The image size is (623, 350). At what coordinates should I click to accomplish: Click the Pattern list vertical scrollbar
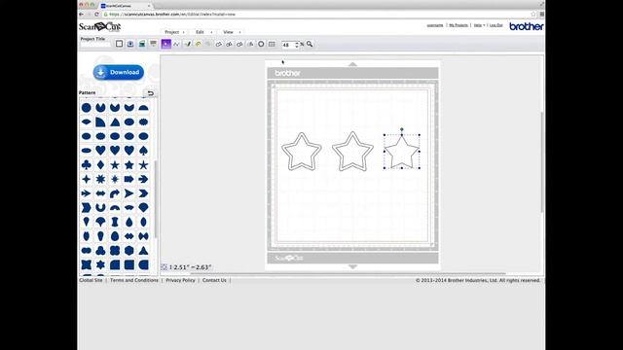[x=156, y=198]
